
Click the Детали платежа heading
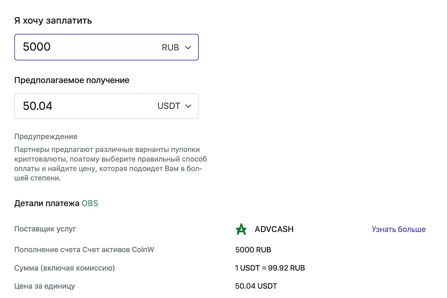47,203
